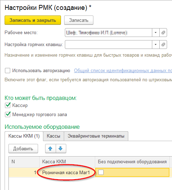
Task: Uncheck the Кассир checkbox
Action: (x=7, y=105)
